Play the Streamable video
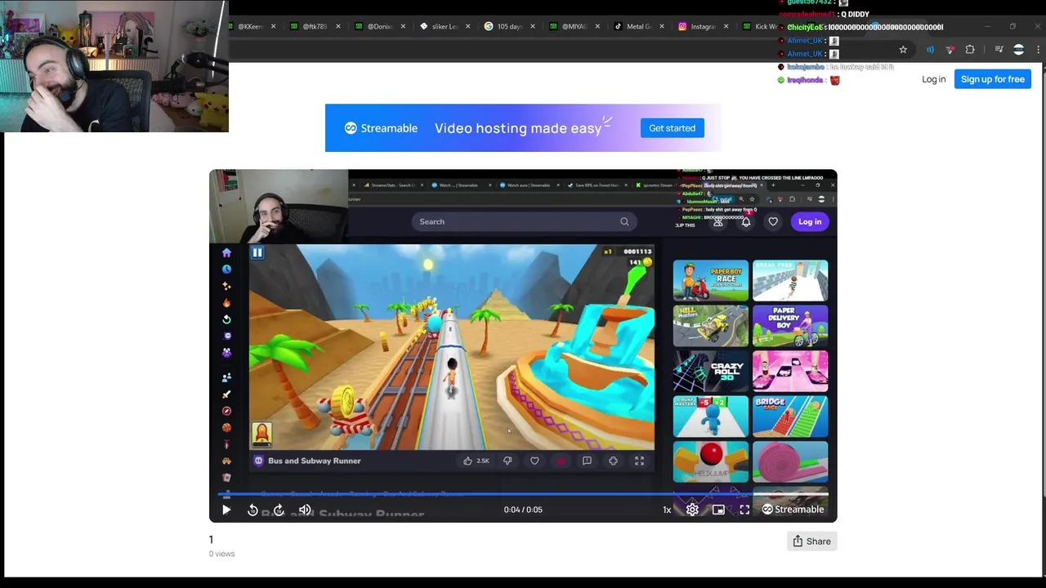Viewport: 1046px width, 588px height. click(226, 510)
